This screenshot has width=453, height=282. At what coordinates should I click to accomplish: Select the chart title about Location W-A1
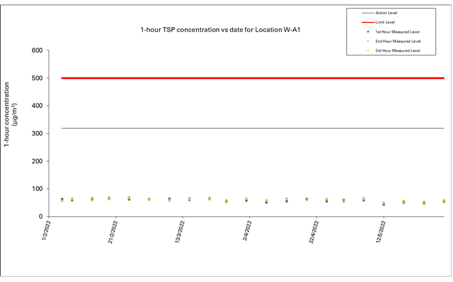[221, 30]
